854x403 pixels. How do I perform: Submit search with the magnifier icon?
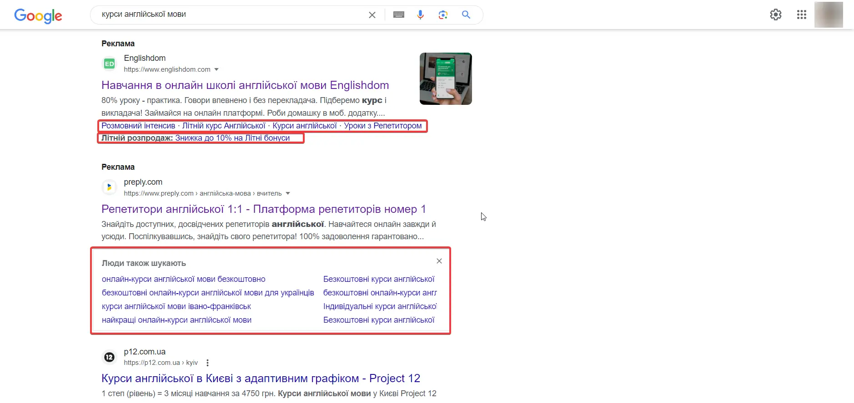click(x=466, y=15)
